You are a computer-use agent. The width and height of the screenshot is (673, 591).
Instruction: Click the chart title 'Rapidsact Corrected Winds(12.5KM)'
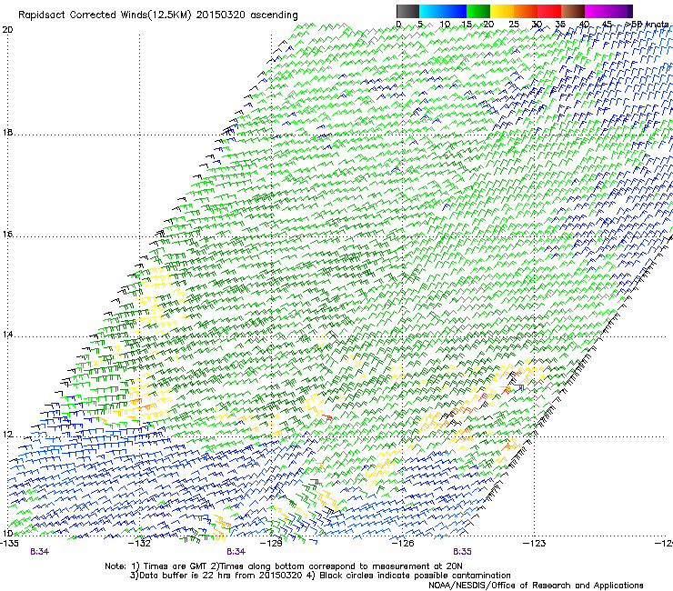(105, 15)
